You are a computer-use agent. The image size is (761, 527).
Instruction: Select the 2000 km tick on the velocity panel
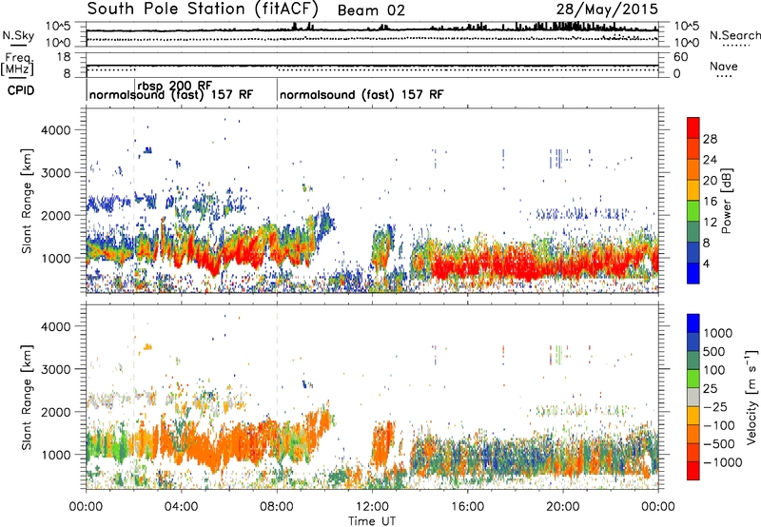[x=56, y=412]
